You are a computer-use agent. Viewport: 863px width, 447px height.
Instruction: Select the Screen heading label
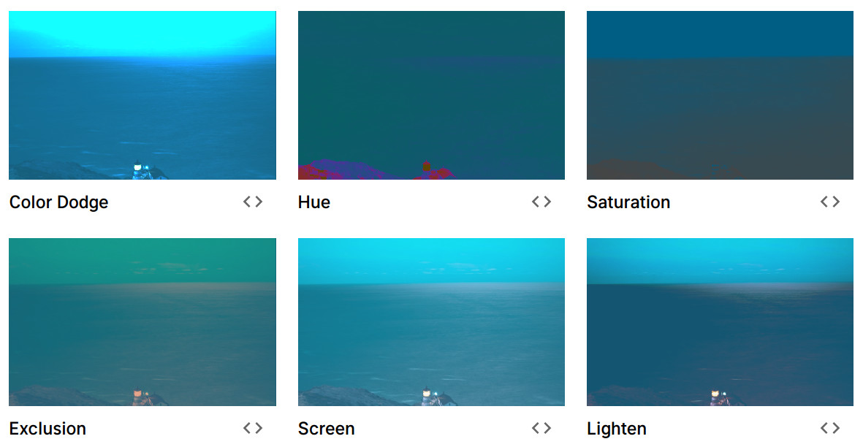click(327, 429)
